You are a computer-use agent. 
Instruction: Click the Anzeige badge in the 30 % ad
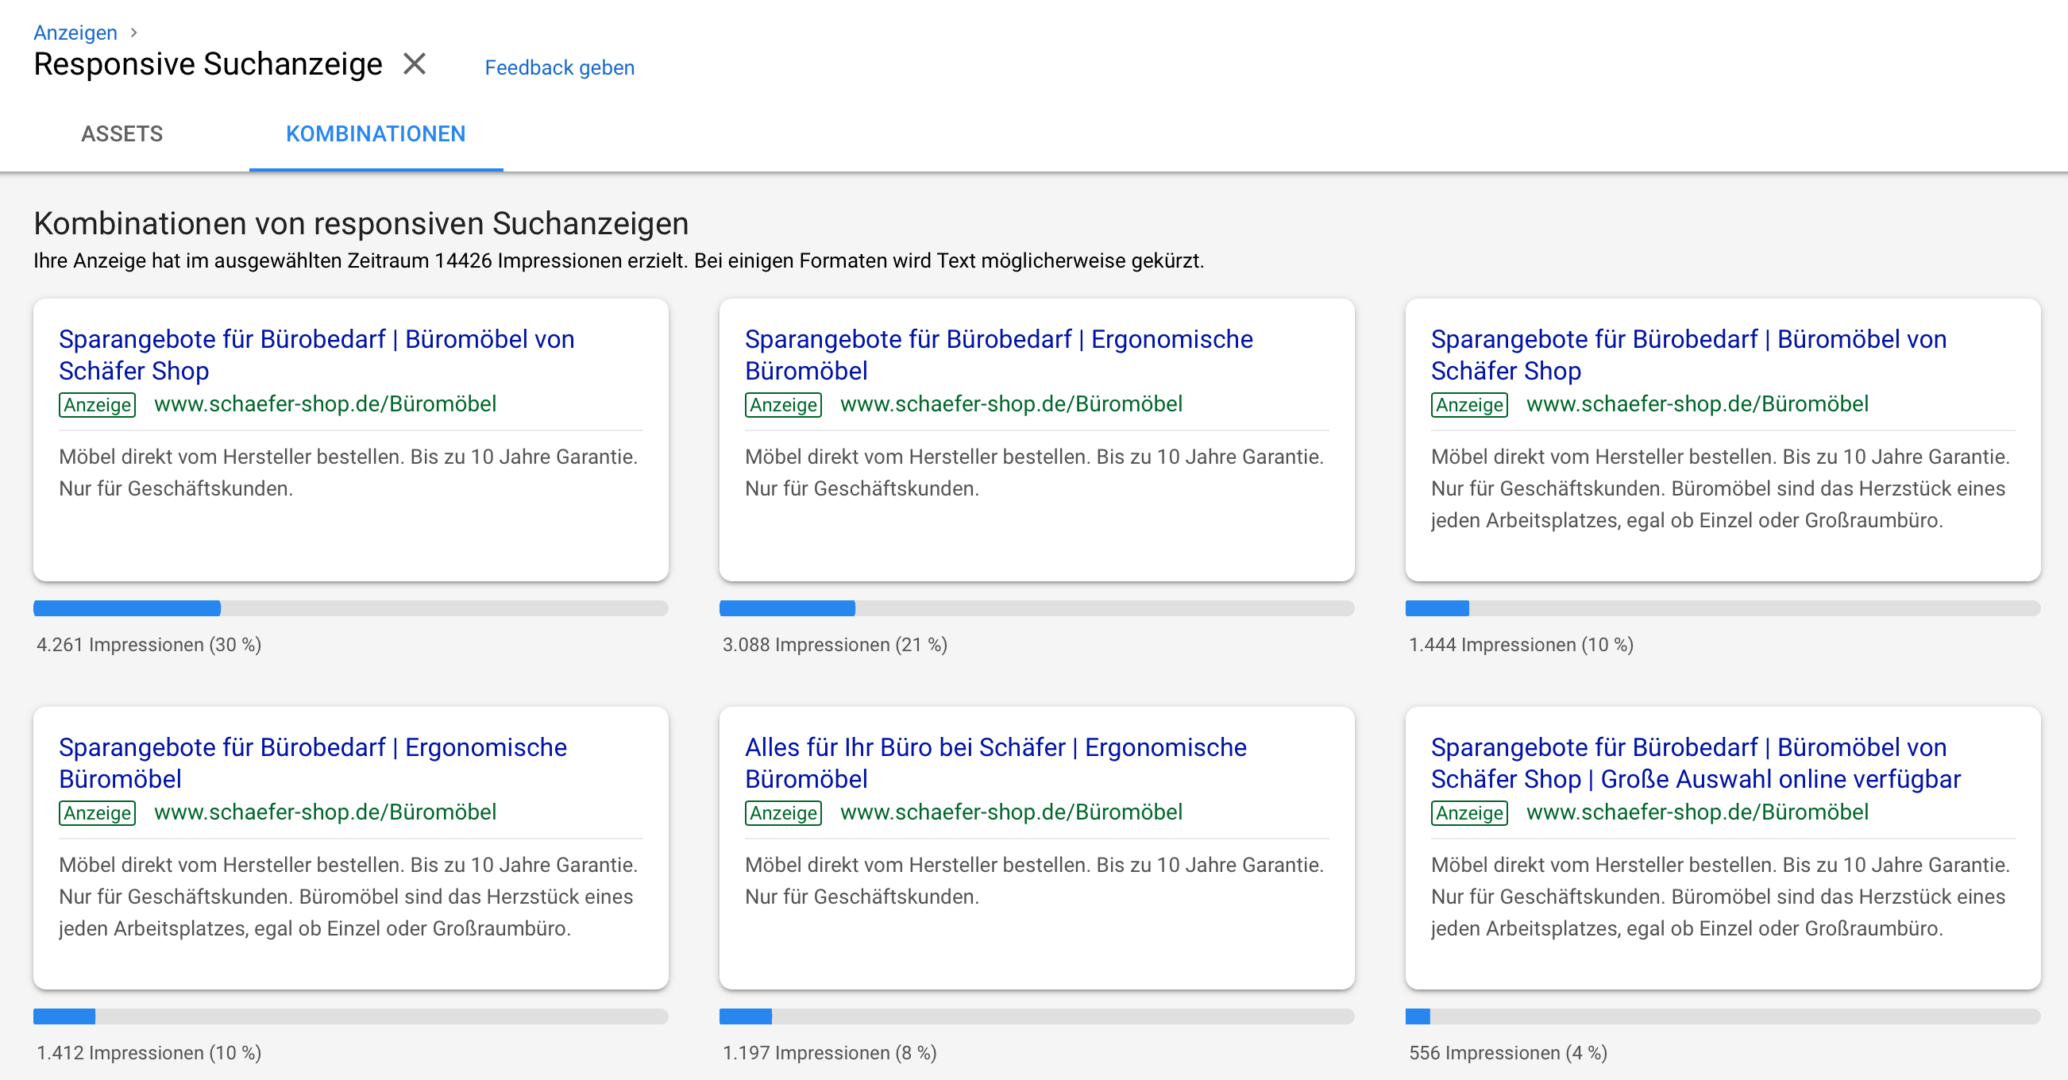pos(97,404)
